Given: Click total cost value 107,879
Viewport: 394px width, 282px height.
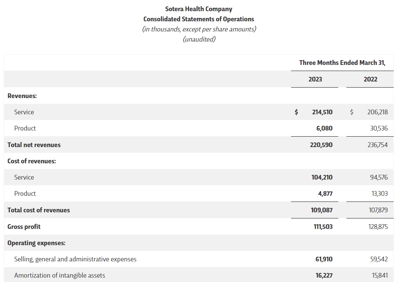Looking at the screenshot, I should pos(378,210).
